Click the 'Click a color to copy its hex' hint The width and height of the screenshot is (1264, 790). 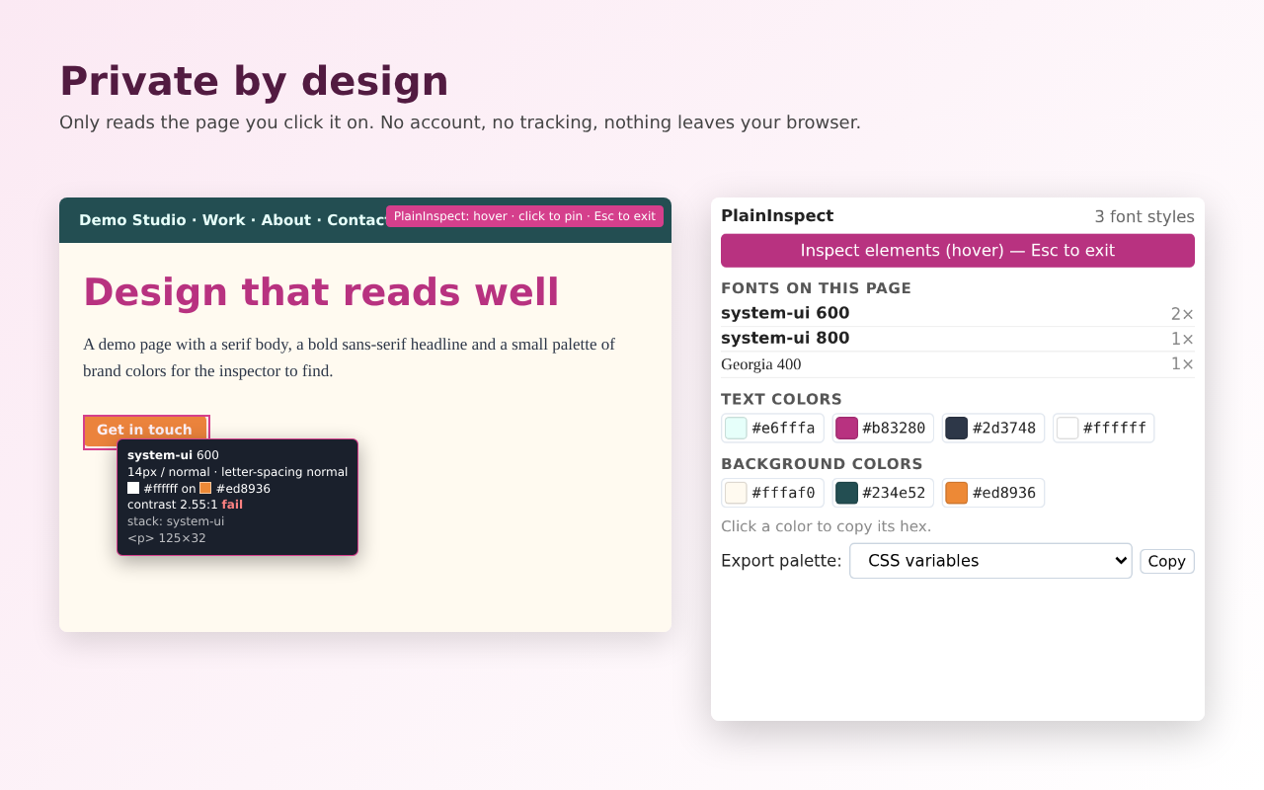827,526
